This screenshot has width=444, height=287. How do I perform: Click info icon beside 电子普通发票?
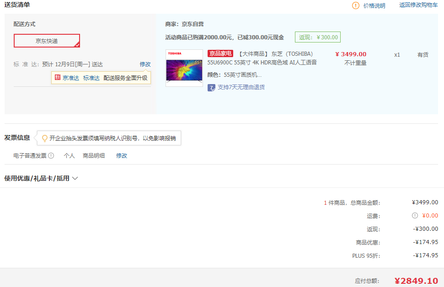coord(51,156)
